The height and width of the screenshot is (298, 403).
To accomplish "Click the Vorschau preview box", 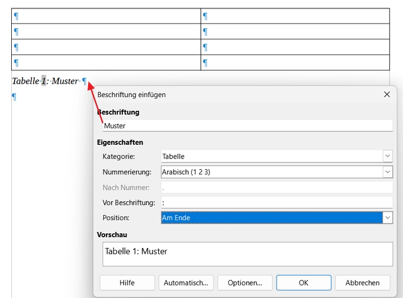I will pyautogui.click(x=246, y=254).
